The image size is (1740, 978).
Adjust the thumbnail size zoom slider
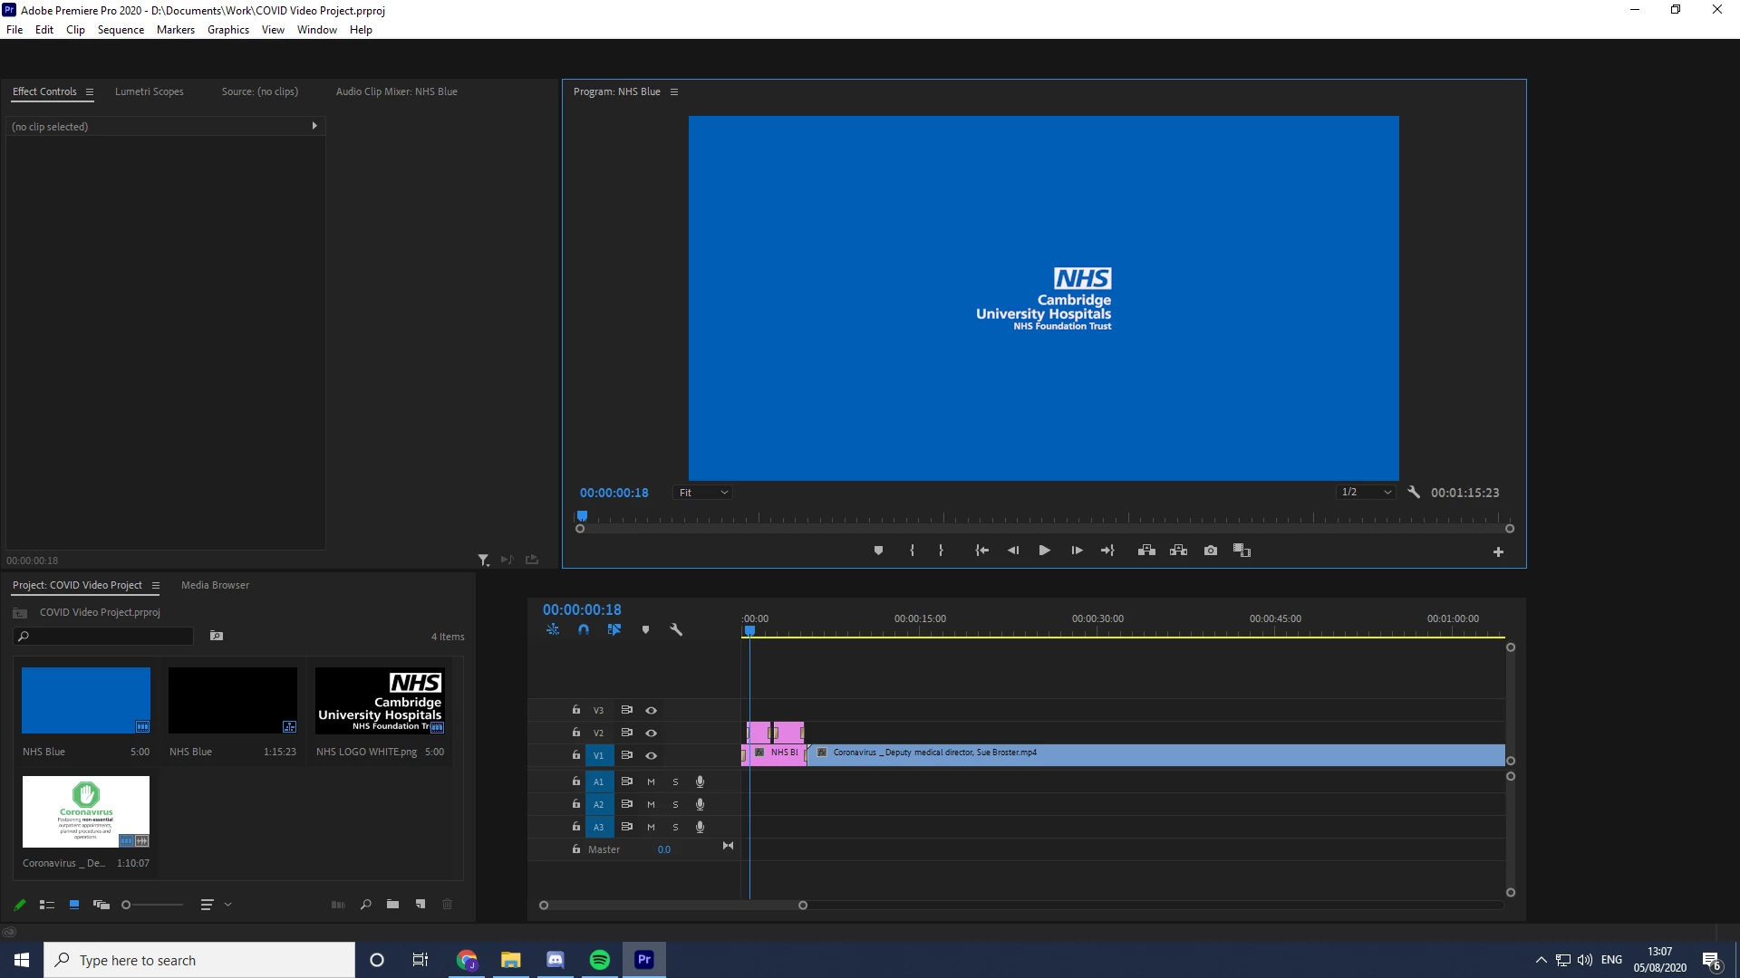pos(127,905)
